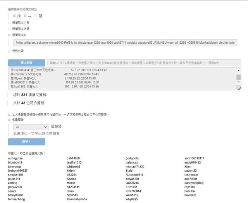Toggle the 推 push type checkbox
248x203 pixels.
14,16
